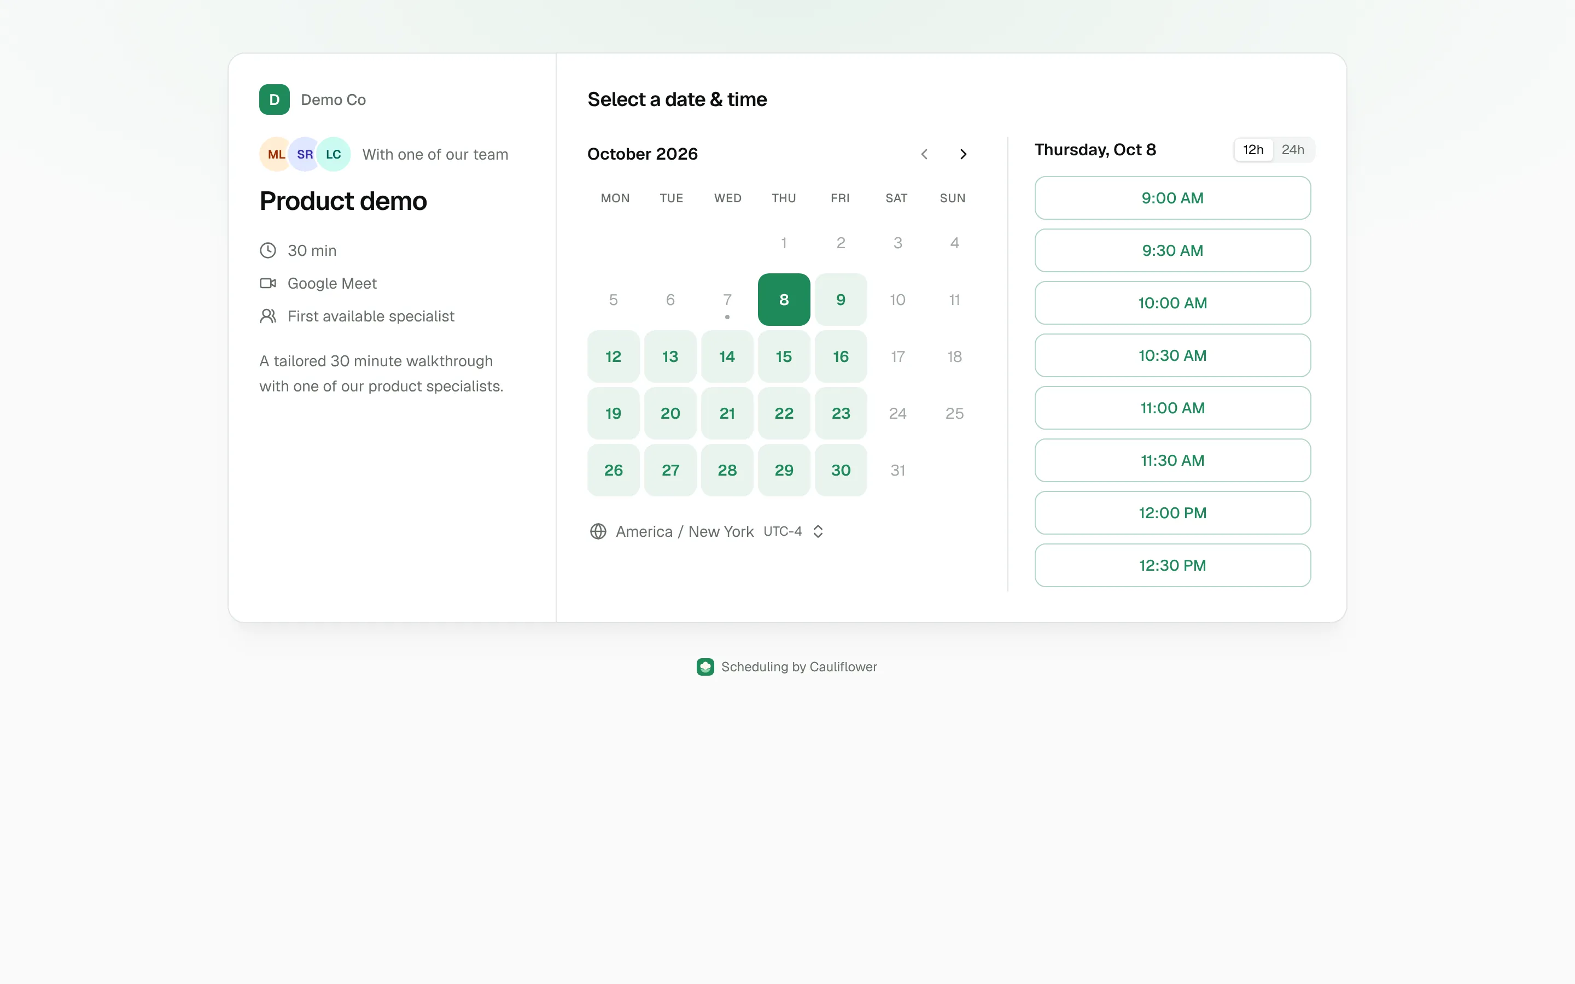Image resolution: width=1575 pixels, height=984 pixels.
Task: Click the Cauliflower logo in the footer
Action: click(x=705, y=667)
